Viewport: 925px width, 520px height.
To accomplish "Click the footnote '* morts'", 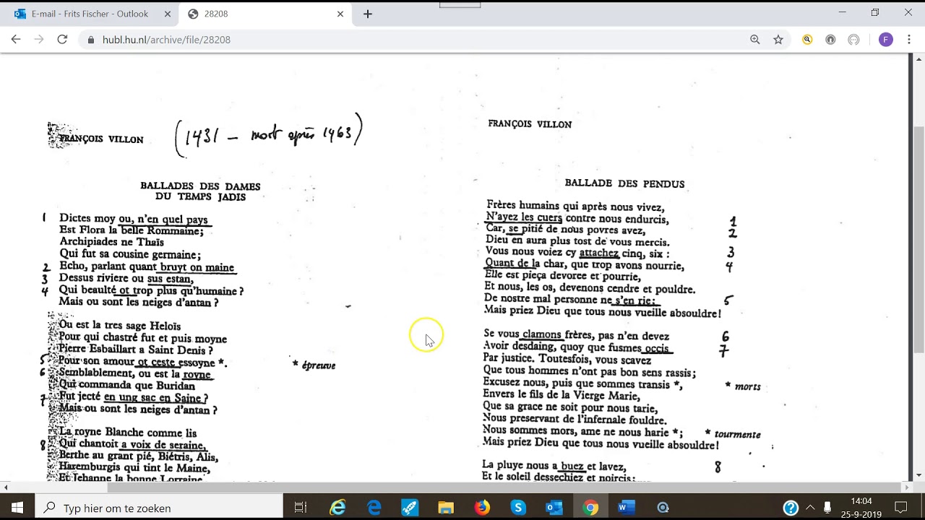I will (743, 386).
